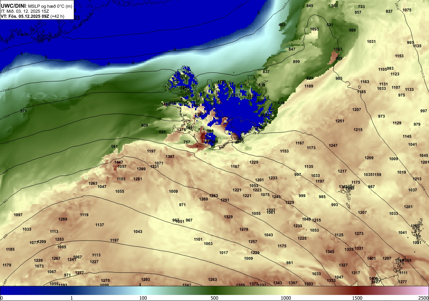Click the map value 1163
Viewport: 429px width, 301px height.
[x=365, y=82]
